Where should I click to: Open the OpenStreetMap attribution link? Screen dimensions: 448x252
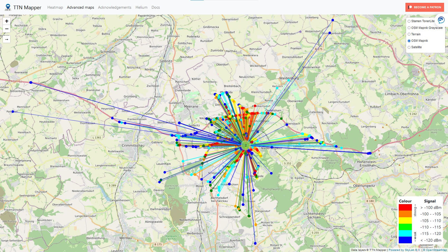click(x=436, y=250)
